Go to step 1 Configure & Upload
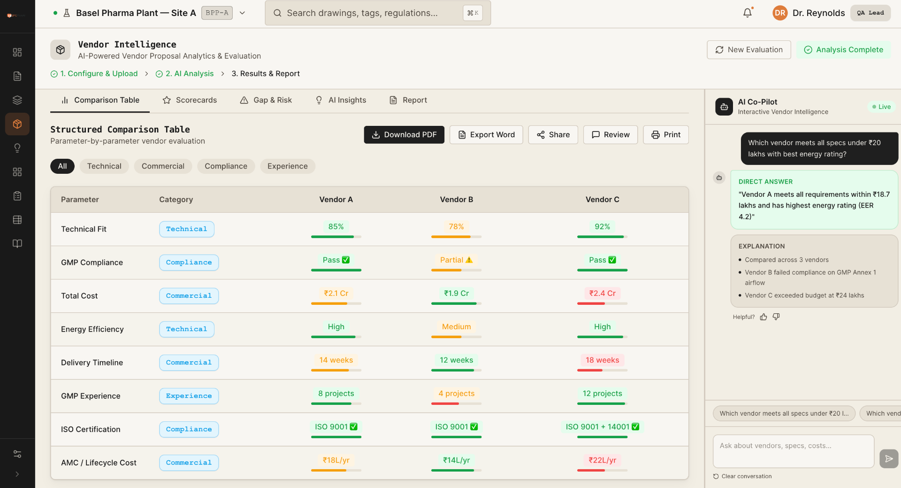Viewport: 901px width, 488px height. (94, 74)
